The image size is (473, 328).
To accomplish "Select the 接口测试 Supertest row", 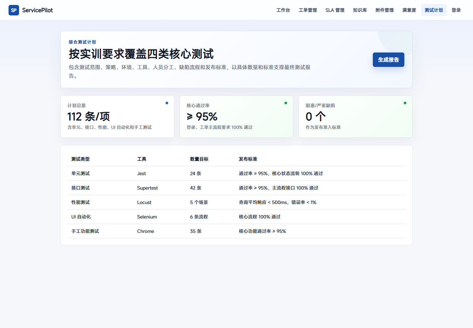I will (x=236, y=188).
